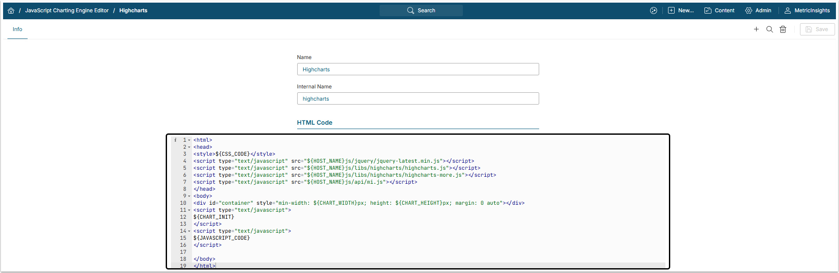The image size is (839, 273).
Task: Click the info marker in code gutter
Action: [175, 140]
